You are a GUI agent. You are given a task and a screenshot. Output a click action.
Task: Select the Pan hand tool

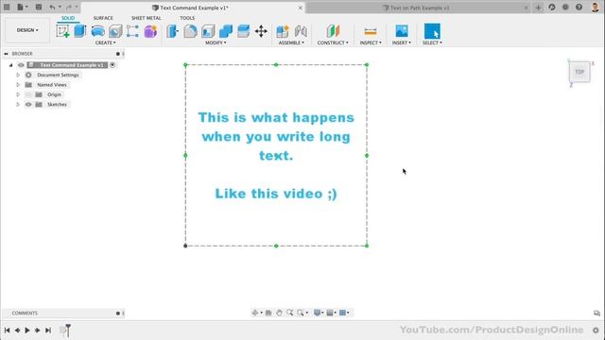(x=279, y=313)
